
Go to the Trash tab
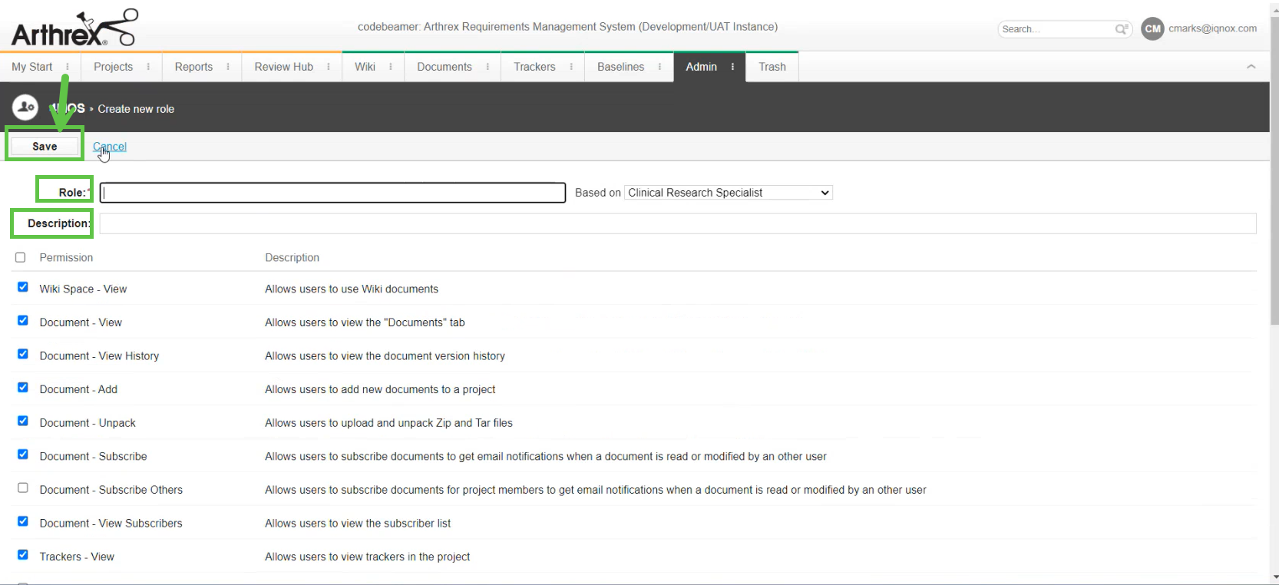(772, 67)
